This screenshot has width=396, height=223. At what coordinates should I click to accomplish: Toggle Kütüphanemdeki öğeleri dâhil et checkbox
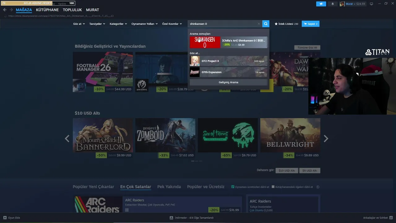273,187
